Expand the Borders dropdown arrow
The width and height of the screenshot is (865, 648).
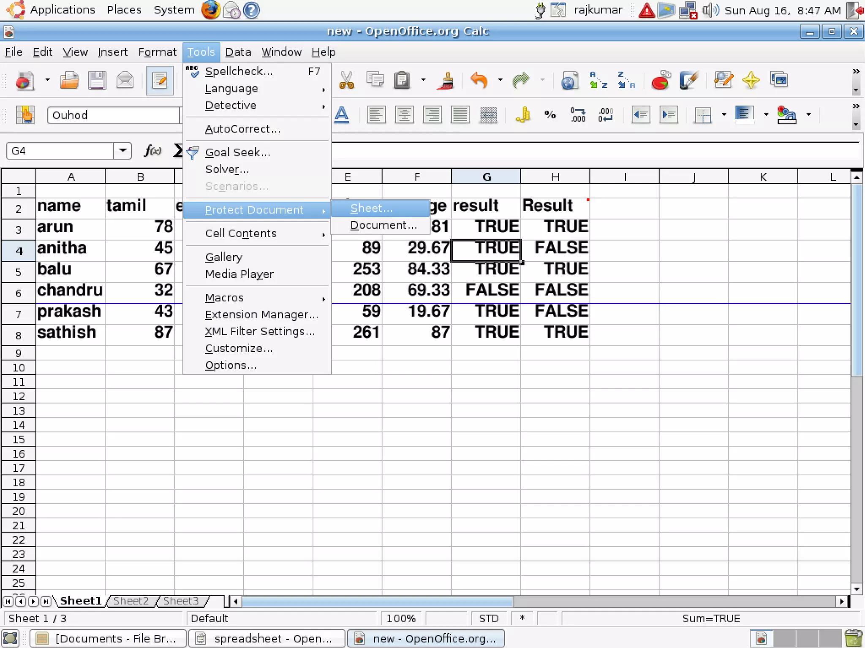[724, 115]
